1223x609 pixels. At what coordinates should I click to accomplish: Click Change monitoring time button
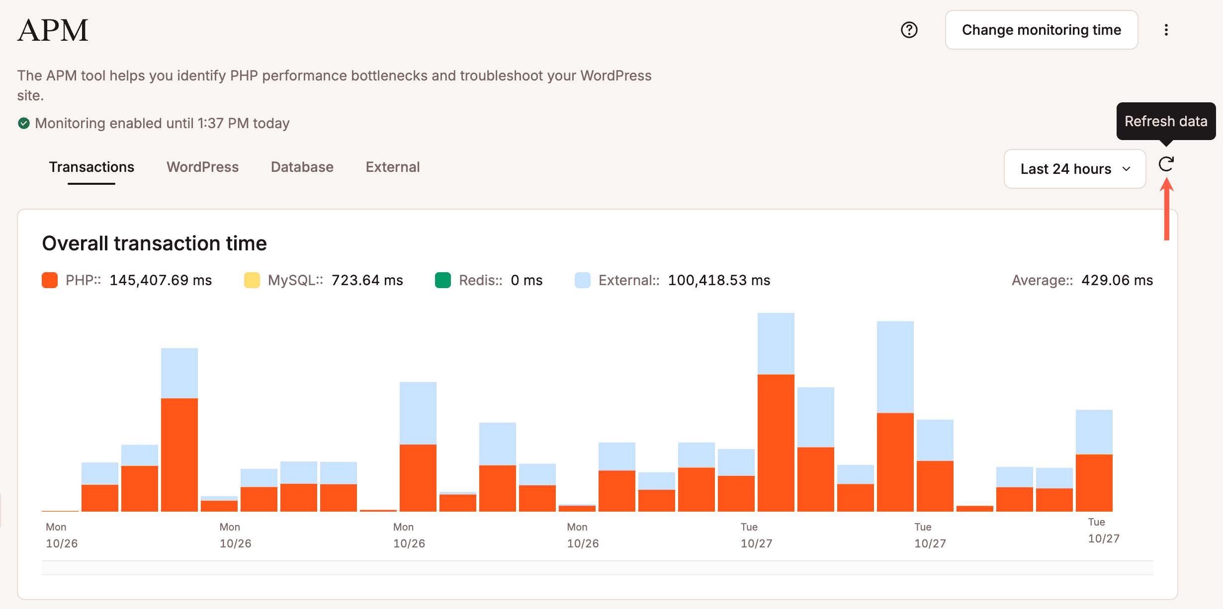point(1042,30)
